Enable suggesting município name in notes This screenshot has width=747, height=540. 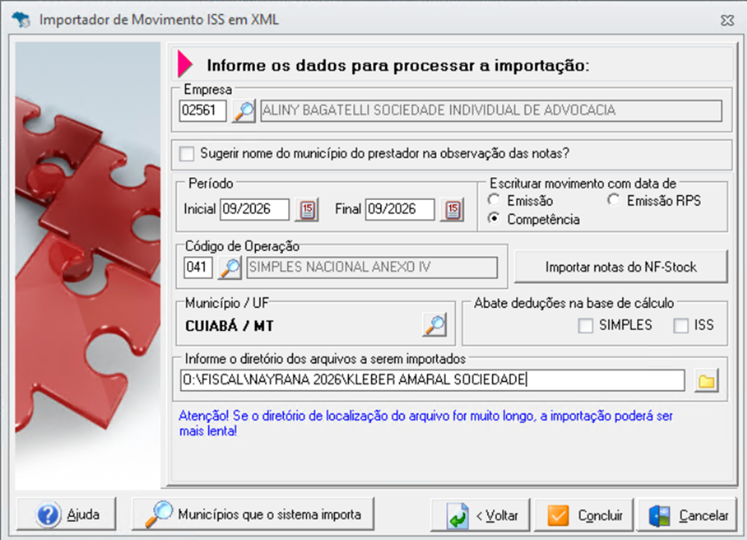[187, 154]
